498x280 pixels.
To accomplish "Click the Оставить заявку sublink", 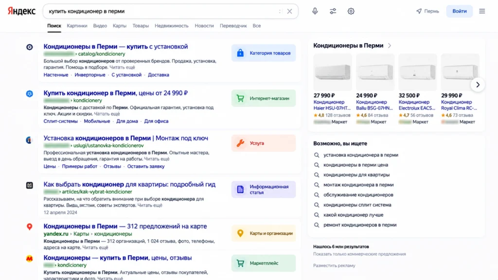I will pos(146,166).
